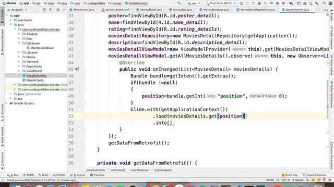Open the Terminal tool window

97,175
